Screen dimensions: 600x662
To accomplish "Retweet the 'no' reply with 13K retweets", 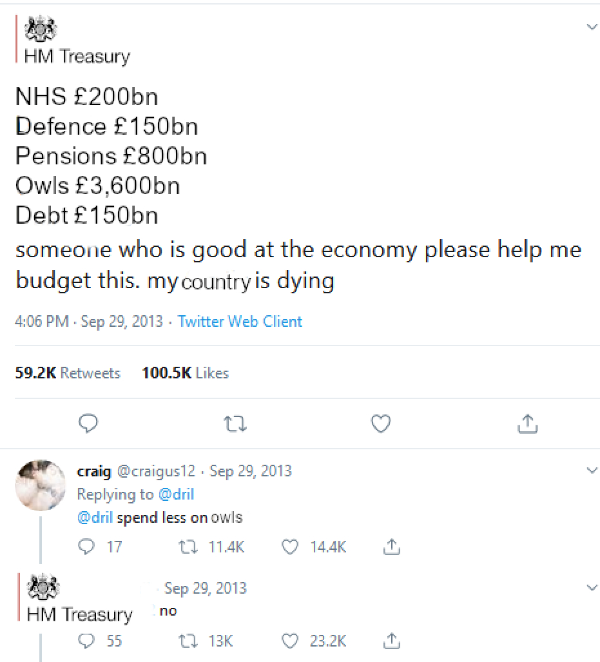I will (186, 641).
